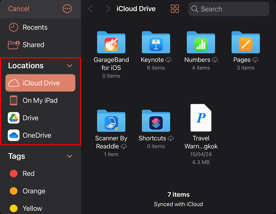Collapse the Locations section
Screen dimensions: 276x214
(x=70, y=65)
